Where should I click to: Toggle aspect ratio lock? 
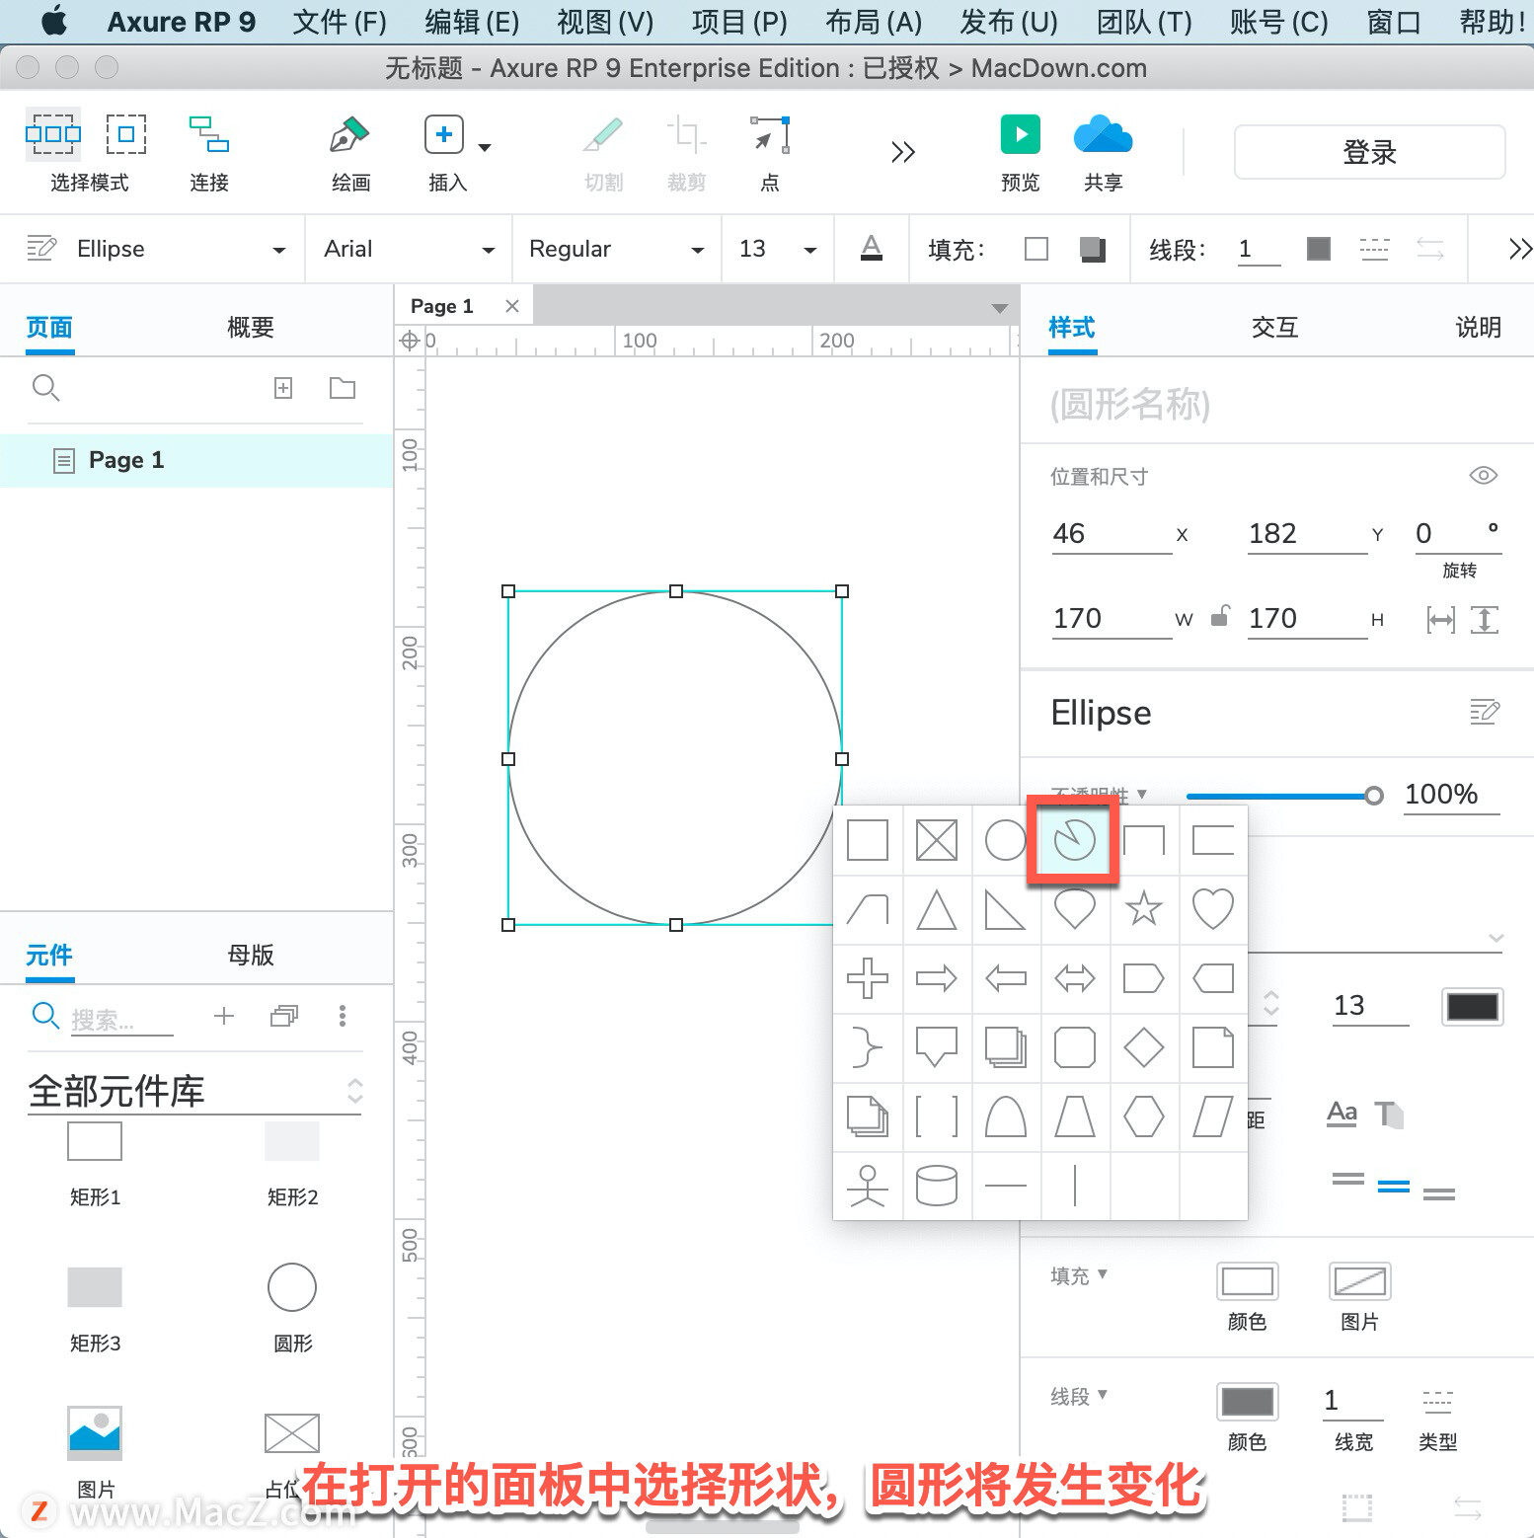tap(1220, 616)
